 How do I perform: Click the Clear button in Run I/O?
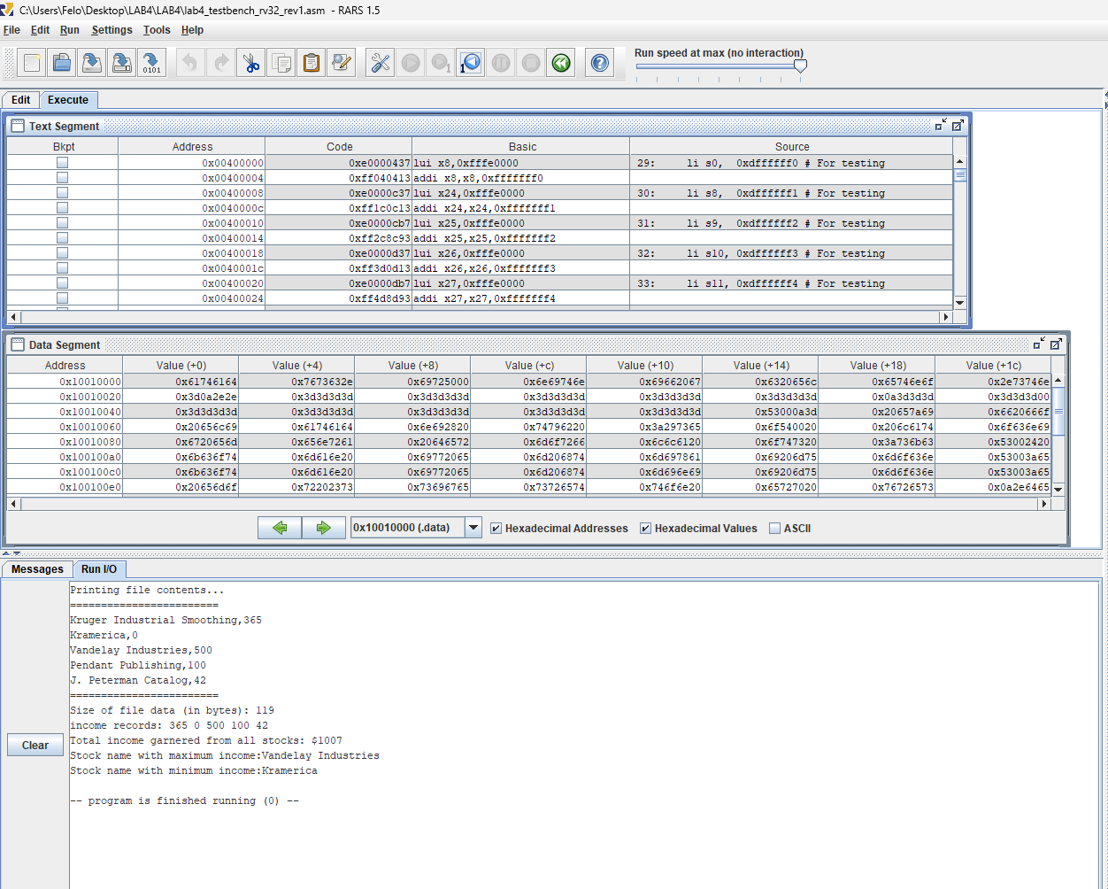pyautogui.click(x=35, y=745)
